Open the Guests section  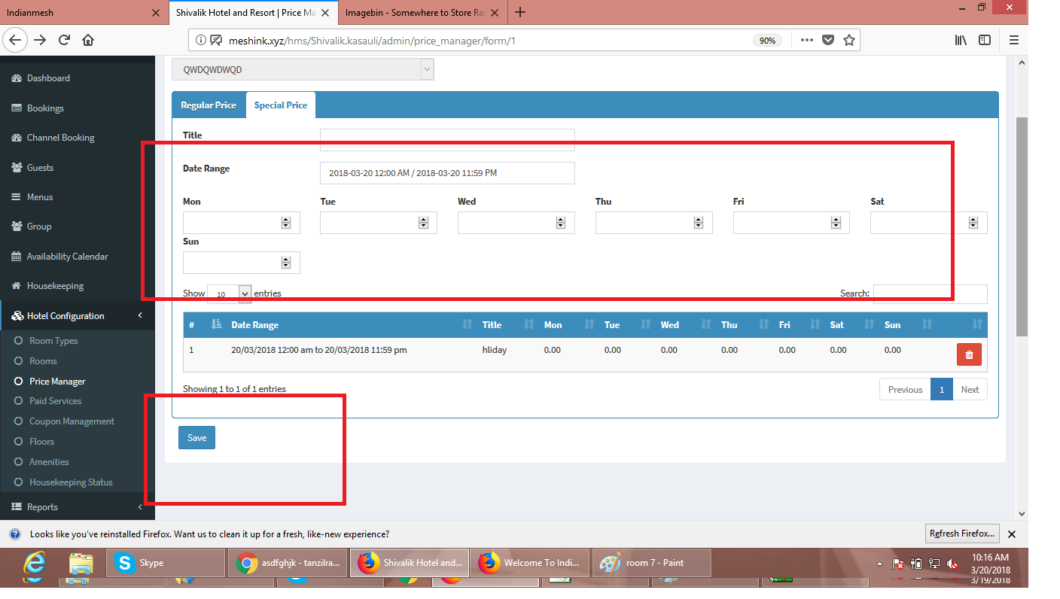coord(40,168)
